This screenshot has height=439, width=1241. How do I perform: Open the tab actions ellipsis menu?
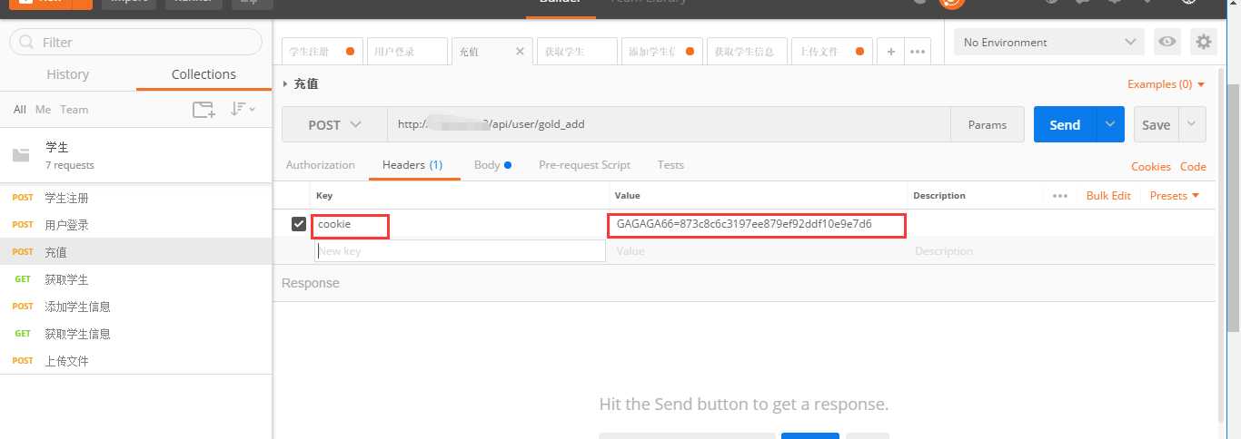click(918, 52)
